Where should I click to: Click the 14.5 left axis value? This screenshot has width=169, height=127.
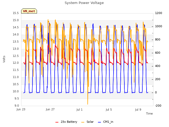[16, 28]
